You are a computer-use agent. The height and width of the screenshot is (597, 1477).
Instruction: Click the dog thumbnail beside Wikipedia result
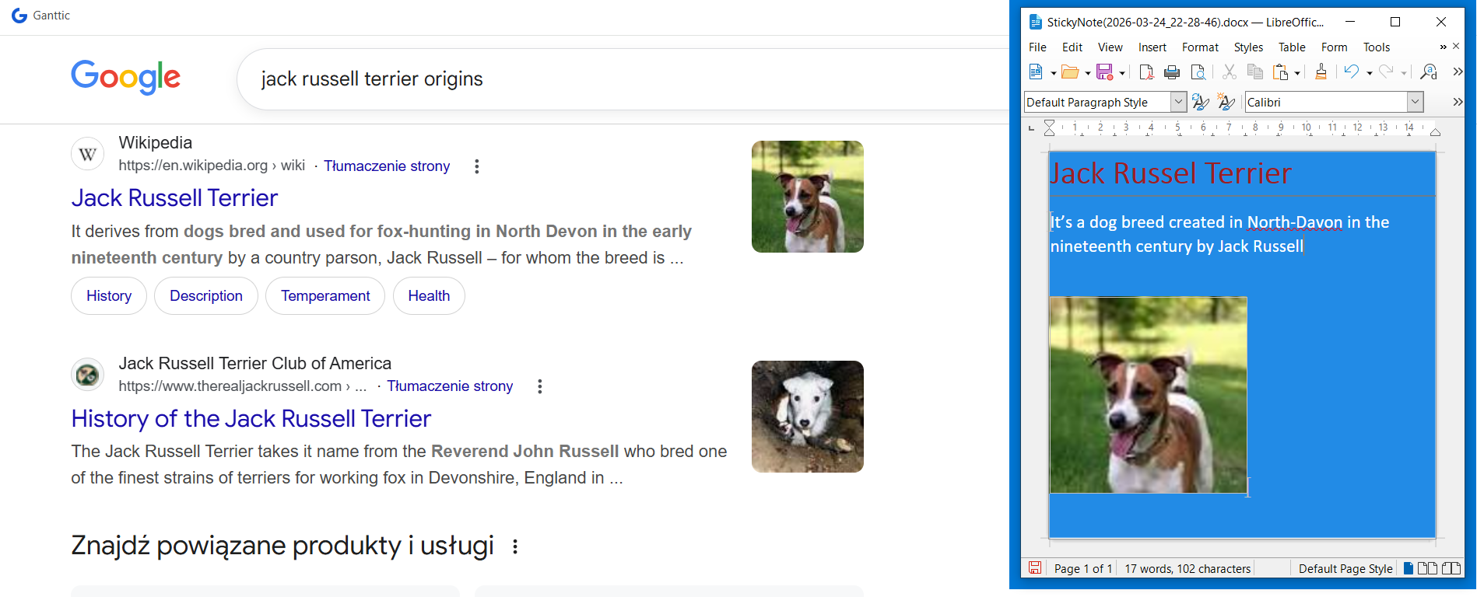(x=807, y=197)
